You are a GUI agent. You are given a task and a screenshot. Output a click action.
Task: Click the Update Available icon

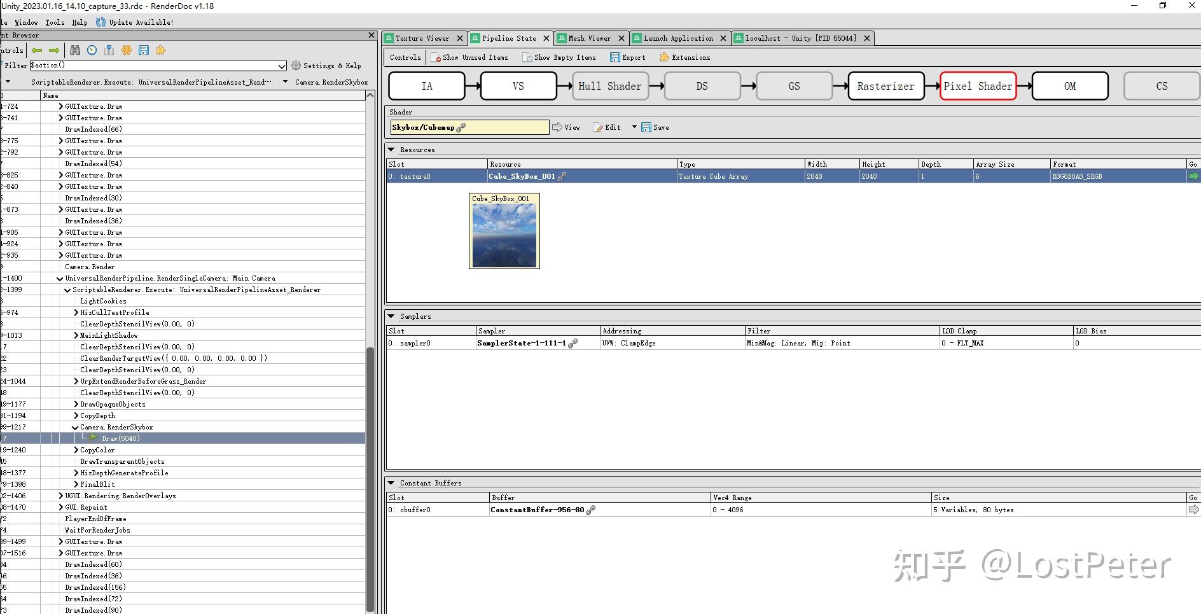(x=101, y=22)
